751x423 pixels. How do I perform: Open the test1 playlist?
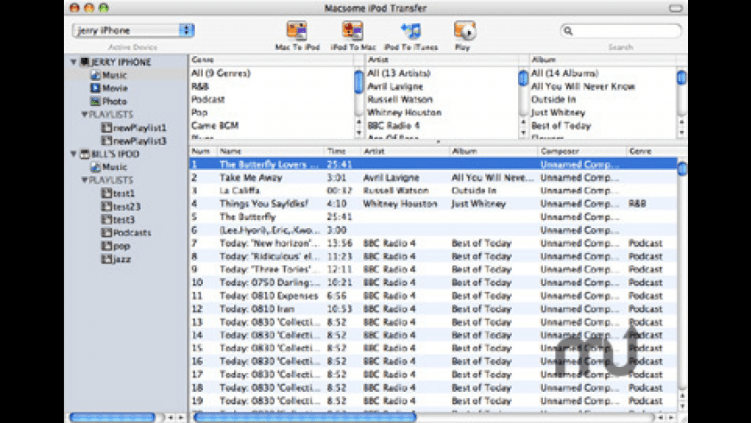click(x=123, y=193)
